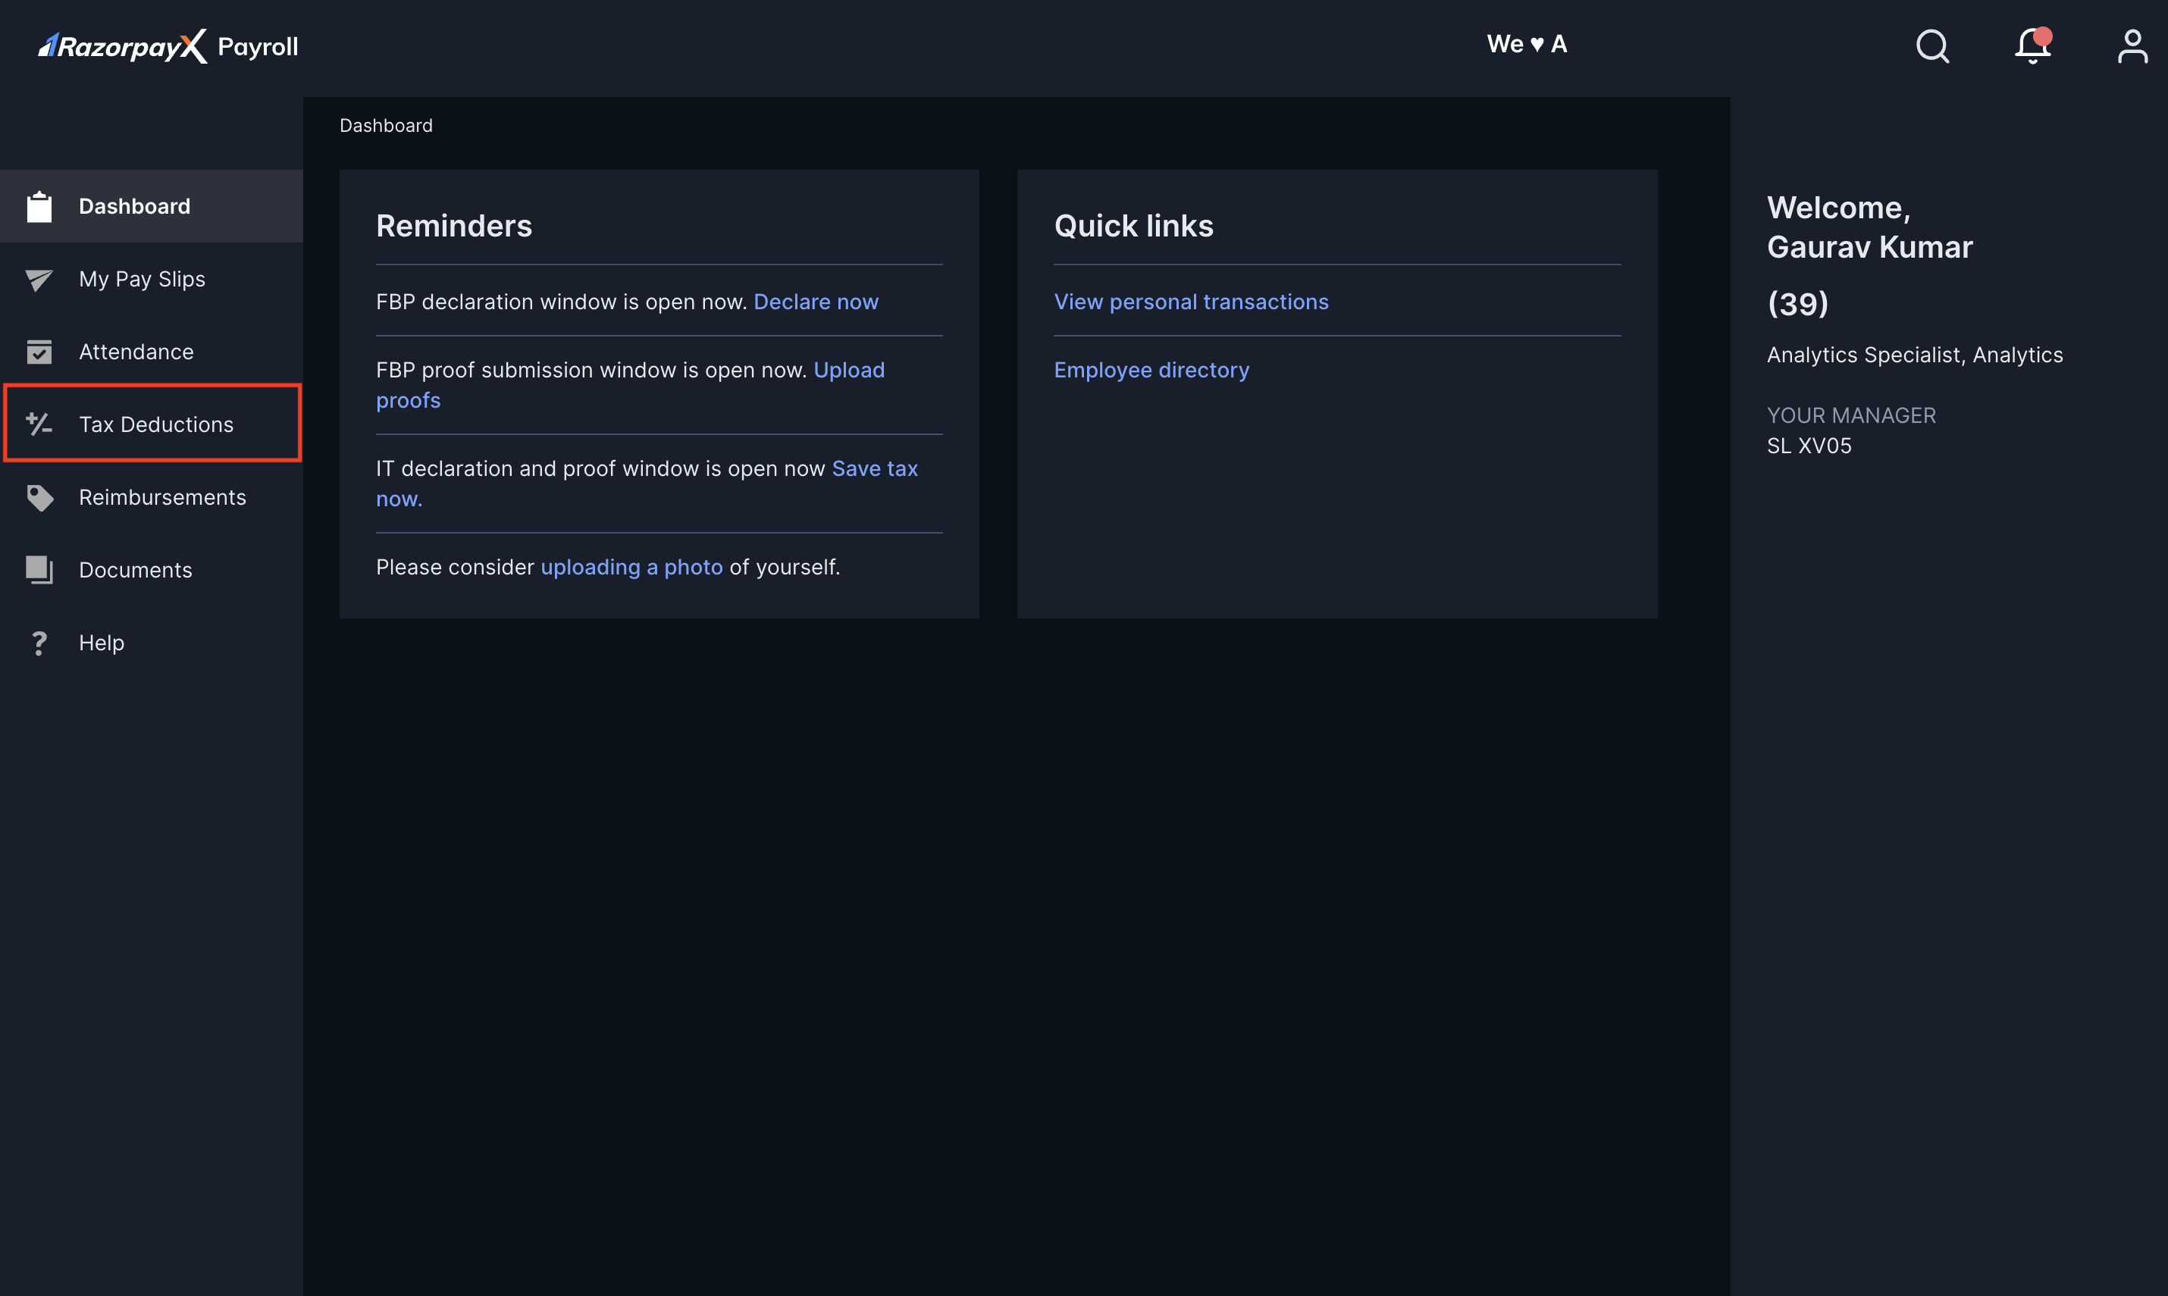Click Analytics Specialist, Analytics text
2168x1296 pixels.
coord(1914,355)
